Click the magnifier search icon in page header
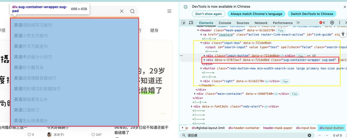 132,11
